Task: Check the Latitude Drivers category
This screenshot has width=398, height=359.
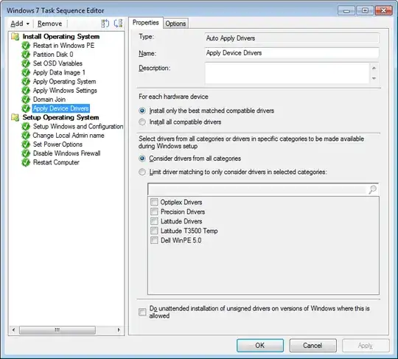Action: tap(154, 221)
